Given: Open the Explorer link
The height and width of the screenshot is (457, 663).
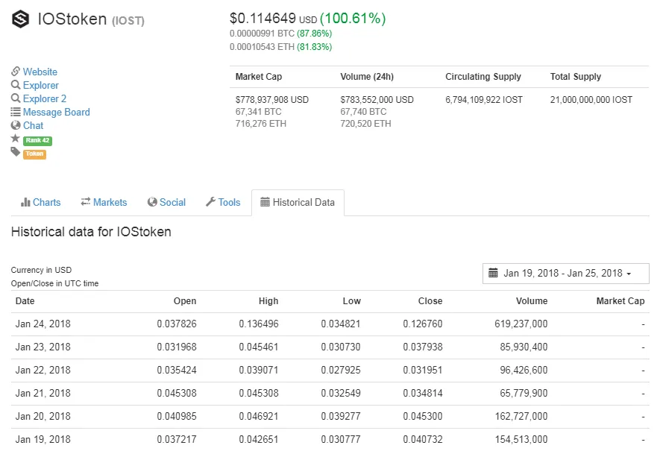Looking at the screenshot, I should point(40,86).
